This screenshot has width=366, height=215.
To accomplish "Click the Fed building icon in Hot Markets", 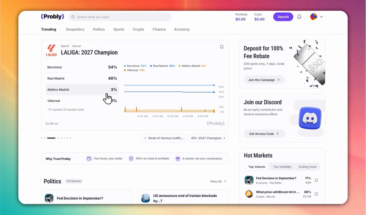I will (x=249, y=180).
